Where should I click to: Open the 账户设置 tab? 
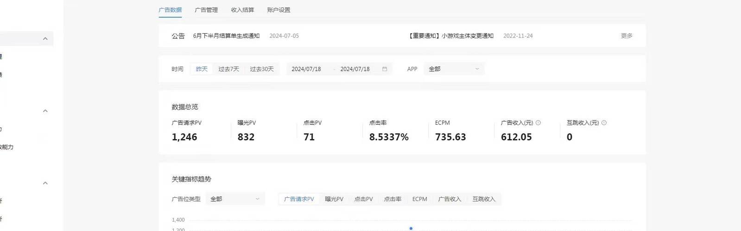pyautogui.click(x=279, y=10)
